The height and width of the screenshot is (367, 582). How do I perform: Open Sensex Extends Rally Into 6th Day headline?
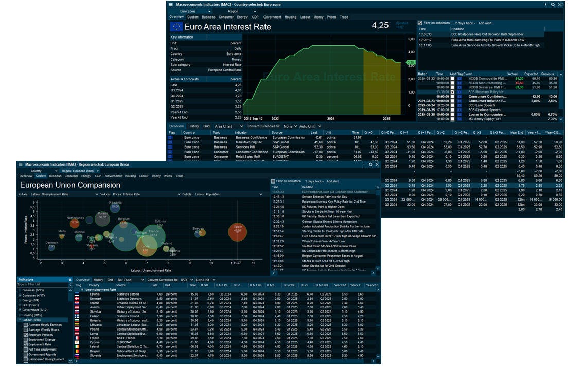click(324, 197)
